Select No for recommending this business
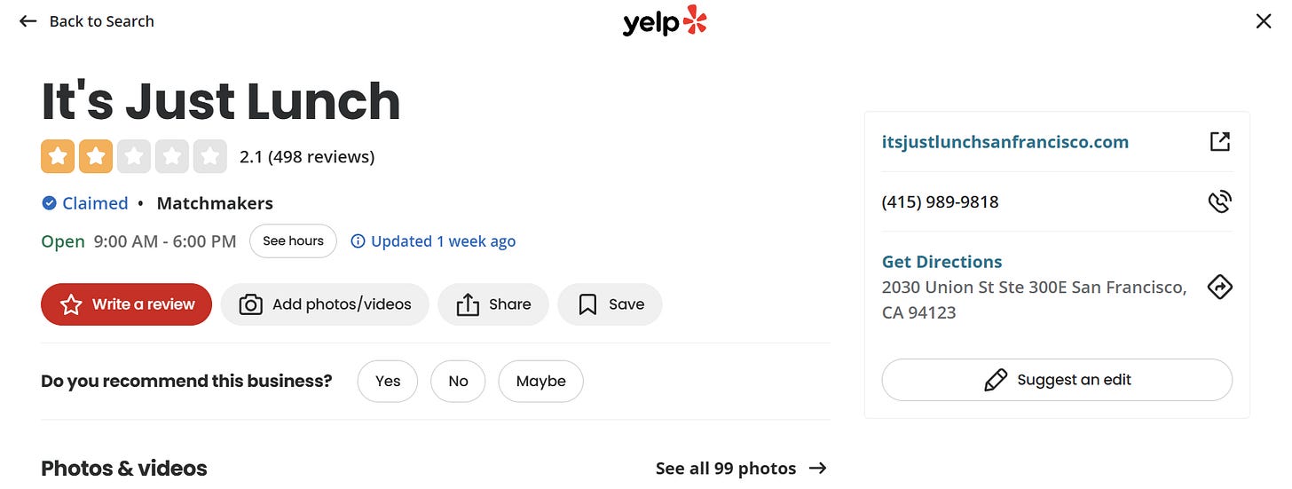Image resolution: width=1292 pixels, height=489 pixels. [458, 381]
